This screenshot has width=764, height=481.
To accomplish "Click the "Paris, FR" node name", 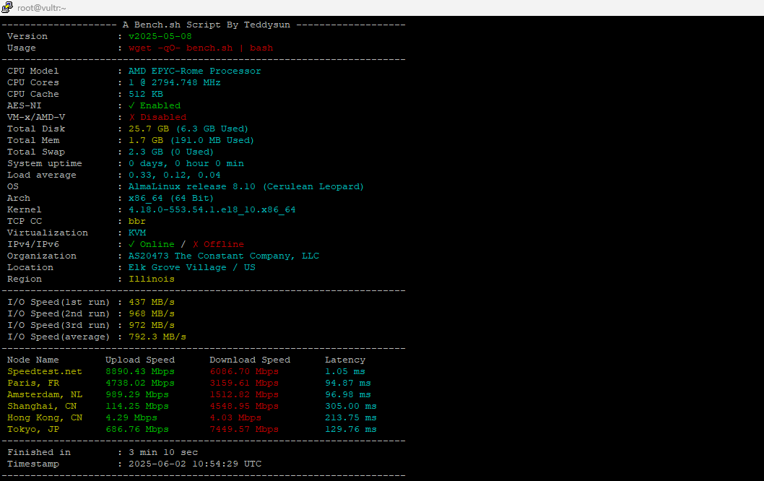I will click(x=33, y=383).
